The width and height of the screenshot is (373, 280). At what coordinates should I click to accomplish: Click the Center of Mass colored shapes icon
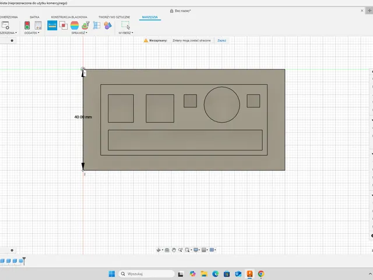(107, 26)
